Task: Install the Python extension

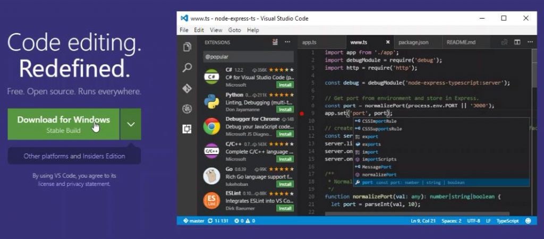Action: pos(285,109)
